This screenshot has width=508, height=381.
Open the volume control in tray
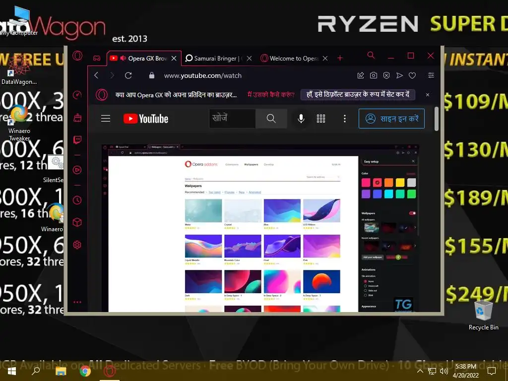(444, 371)
